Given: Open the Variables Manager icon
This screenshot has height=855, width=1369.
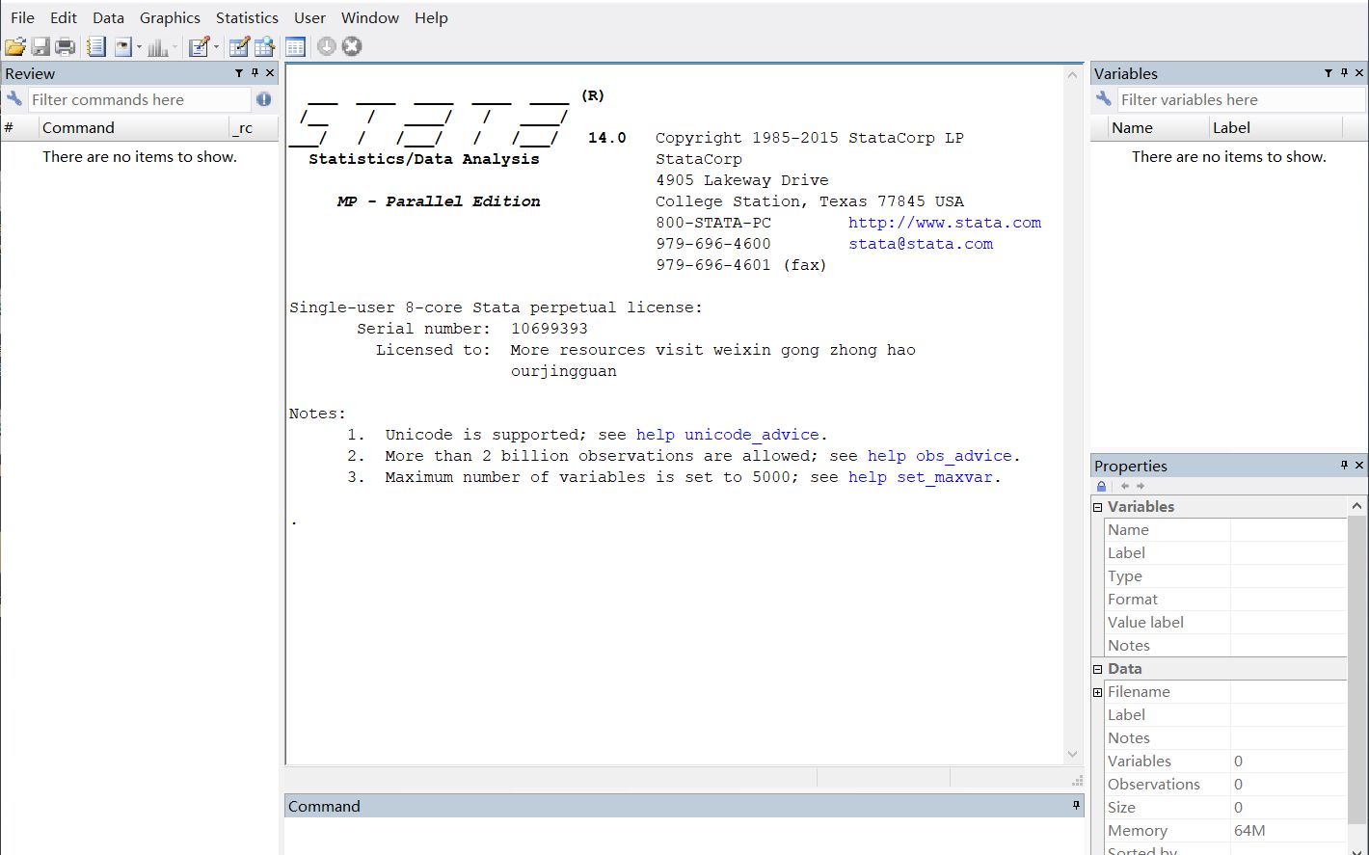Looking at the screenshot, I should (x=294, y=45).
